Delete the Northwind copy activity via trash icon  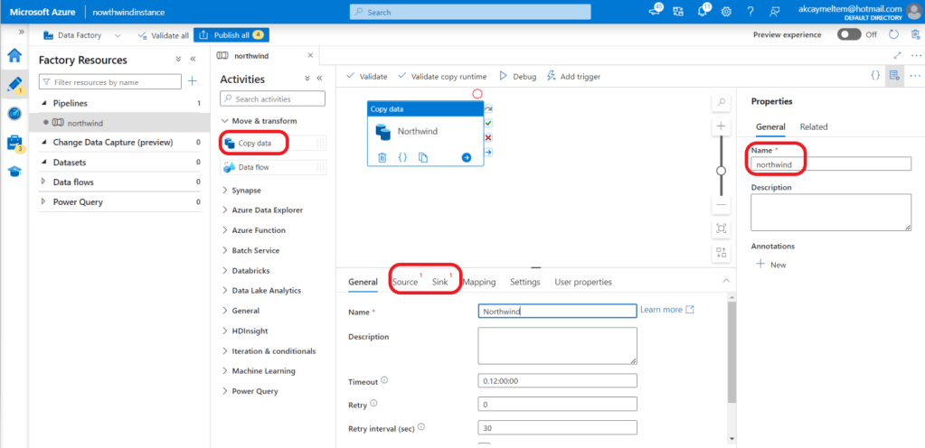382,157
